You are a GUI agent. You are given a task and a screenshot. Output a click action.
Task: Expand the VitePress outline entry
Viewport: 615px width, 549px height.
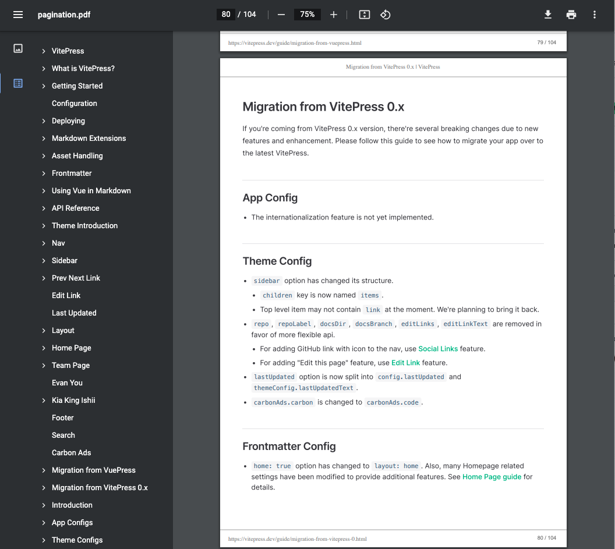point(43,51)
